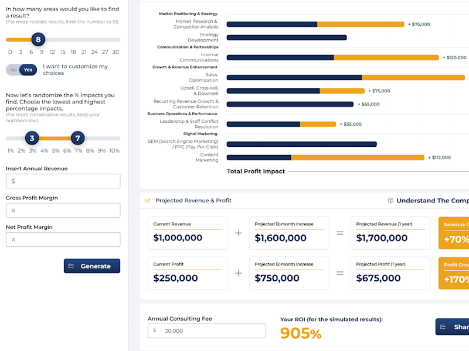Click the 30 tick label on areas slider
Screen dimensions: 469x351
pyautogui.click(x=115, y=52)
